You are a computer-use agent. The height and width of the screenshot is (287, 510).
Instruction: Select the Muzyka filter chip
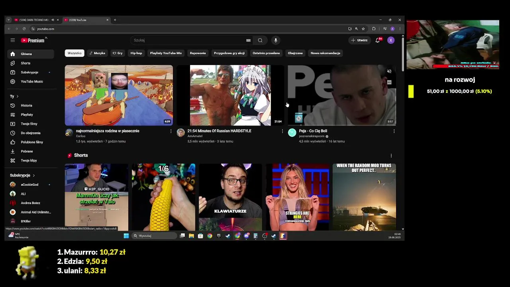click(x=97, y=53)
